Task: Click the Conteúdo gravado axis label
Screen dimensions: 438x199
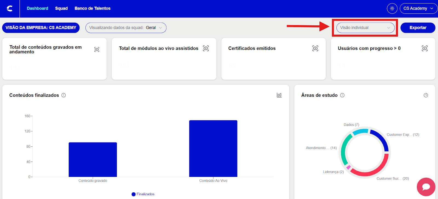Action: (x=93, y=181)
